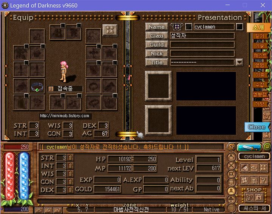Click the diamond map square icon
Screen dimensions: 272x214
254,168
